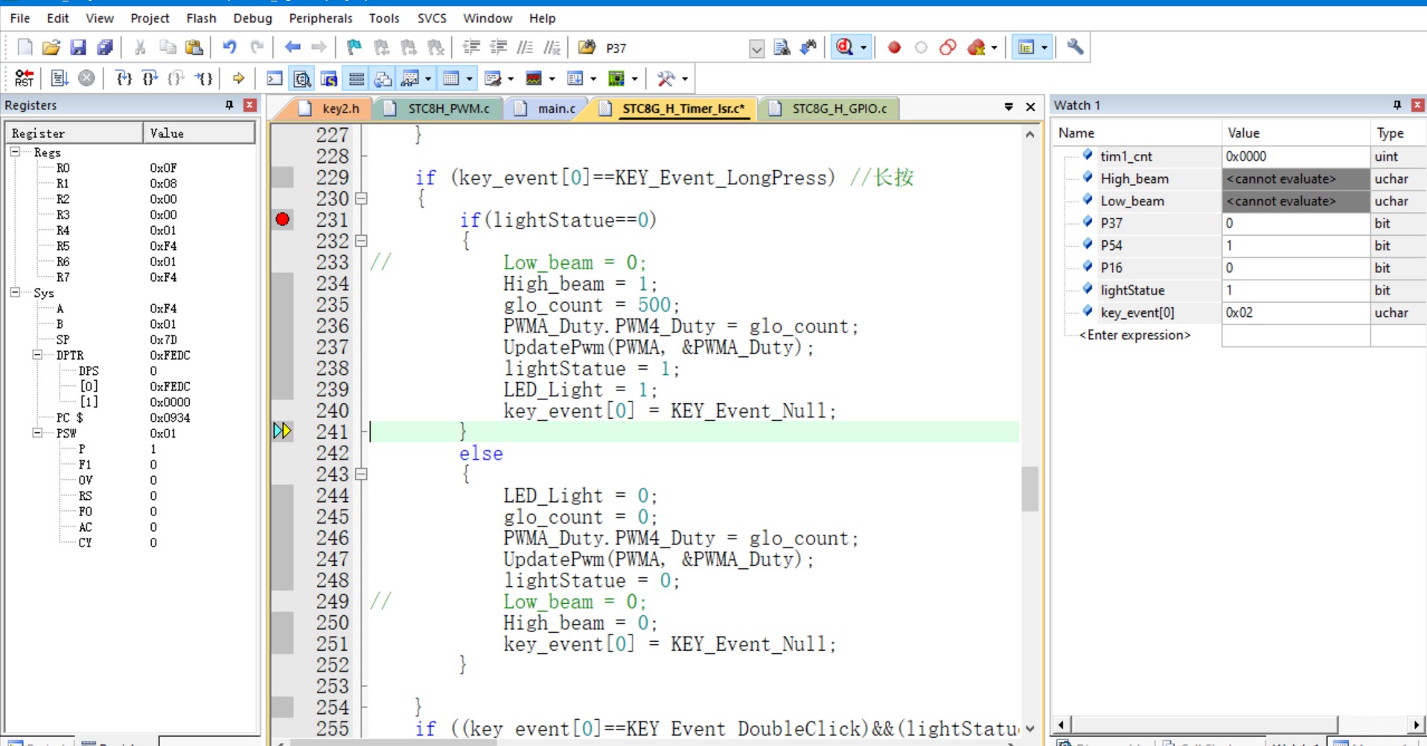Close the Watch 1 panel

[1417, 106]
